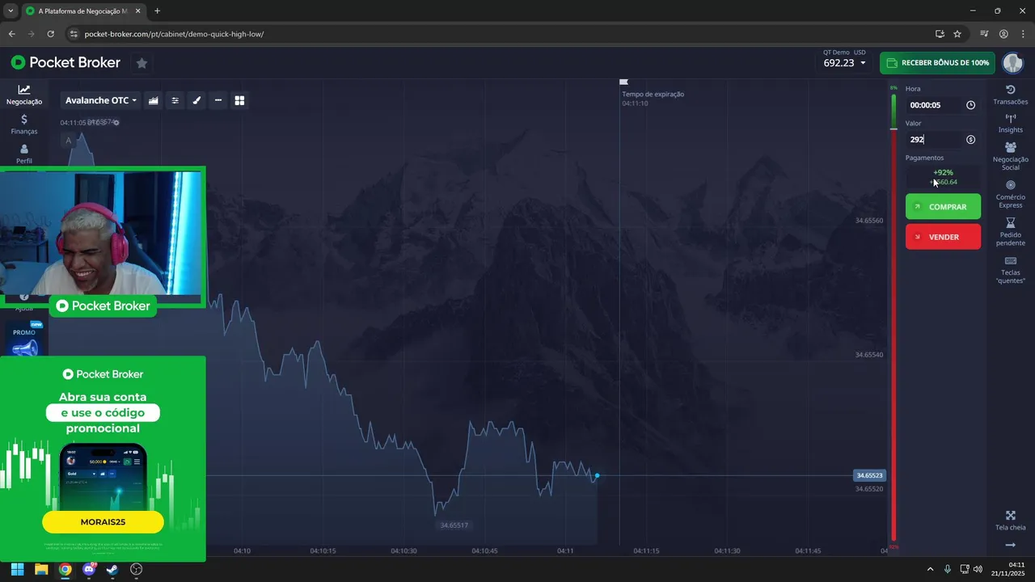Image resolution: width=1035 pixels, height=582 pixels.
Task: Show hidden system tray icons chevron
Action: click(x=929, y=569)
